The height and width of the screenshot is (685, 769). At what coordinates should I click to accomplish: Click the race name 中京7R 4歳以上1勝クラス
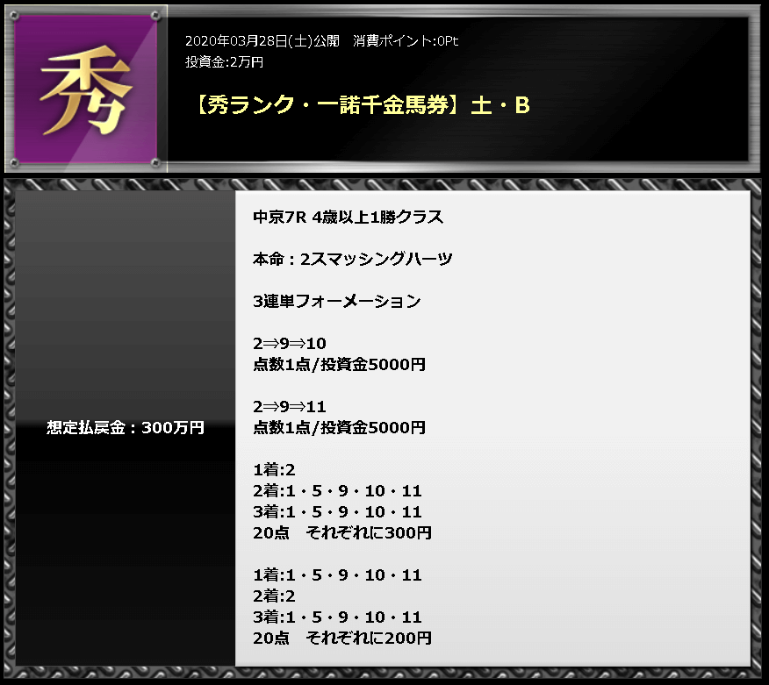pyautogui.click(x=348, y=217)
